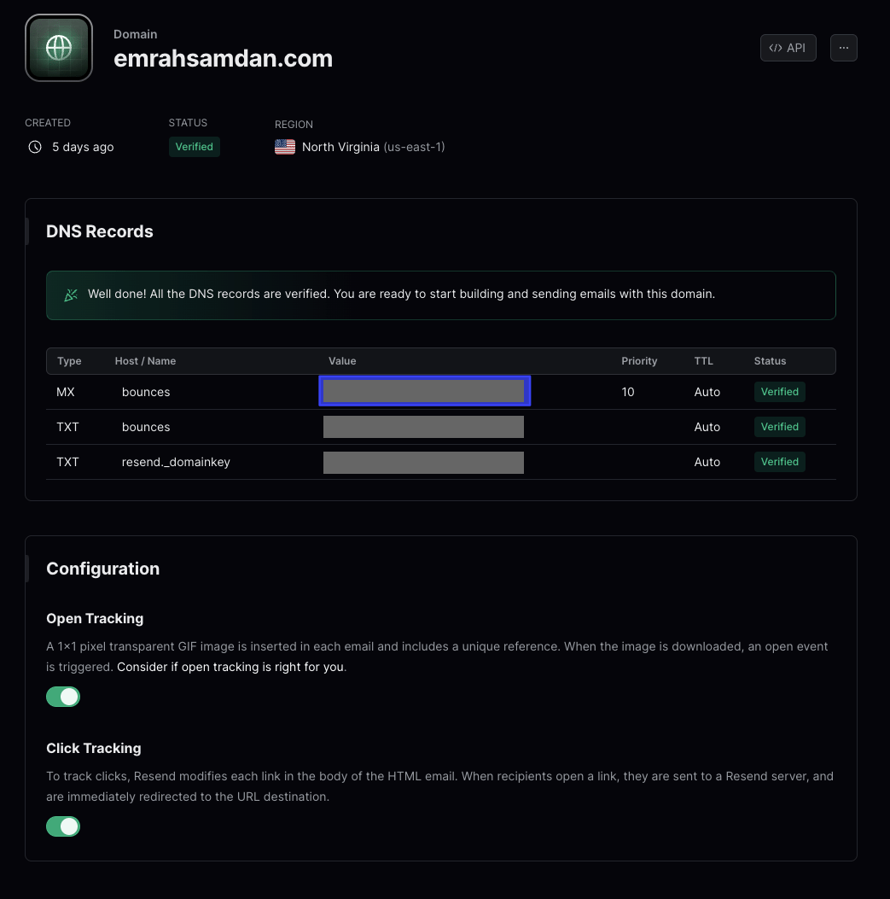Select the TXT bounces record value
This screenshot has height=899, width=890.
pyautogui.click(x=423, y=427)
